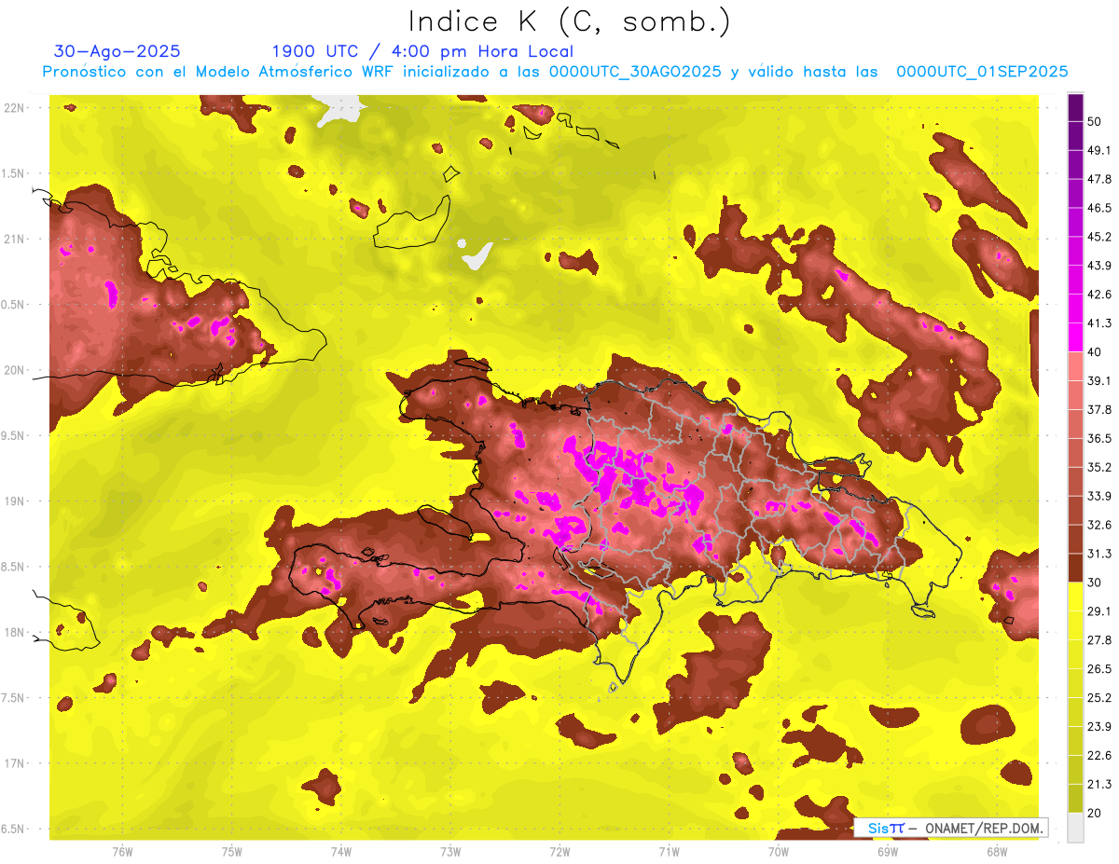Image resolution: width=1119 pixels, height=864 pixels.
Task: Click the colorbar value "47.8"
Action: (1099, 179)
